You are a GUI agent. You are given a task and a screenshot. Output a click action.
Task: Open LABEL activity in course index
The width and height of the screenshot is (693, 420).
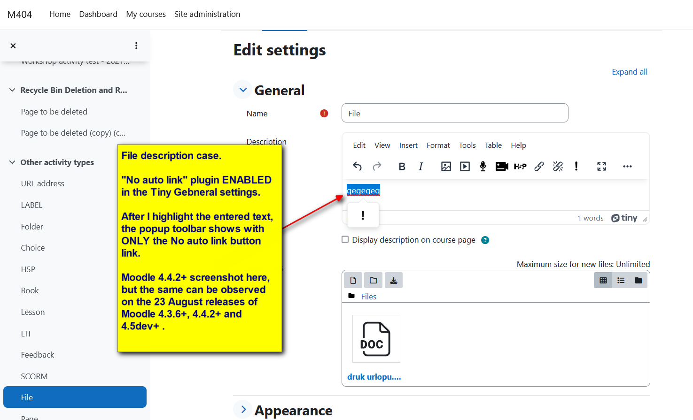[x=31, y=205]
